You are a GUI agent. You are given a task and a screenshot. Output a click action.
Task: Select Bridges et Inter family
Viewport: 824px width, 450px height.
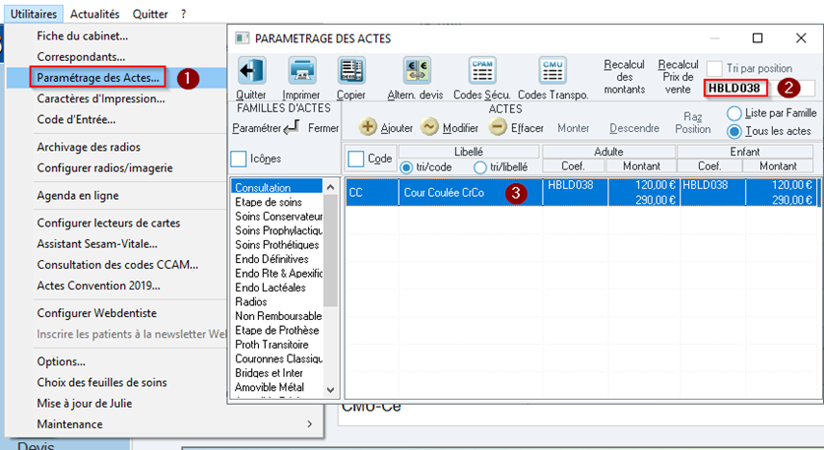(277, 373)
